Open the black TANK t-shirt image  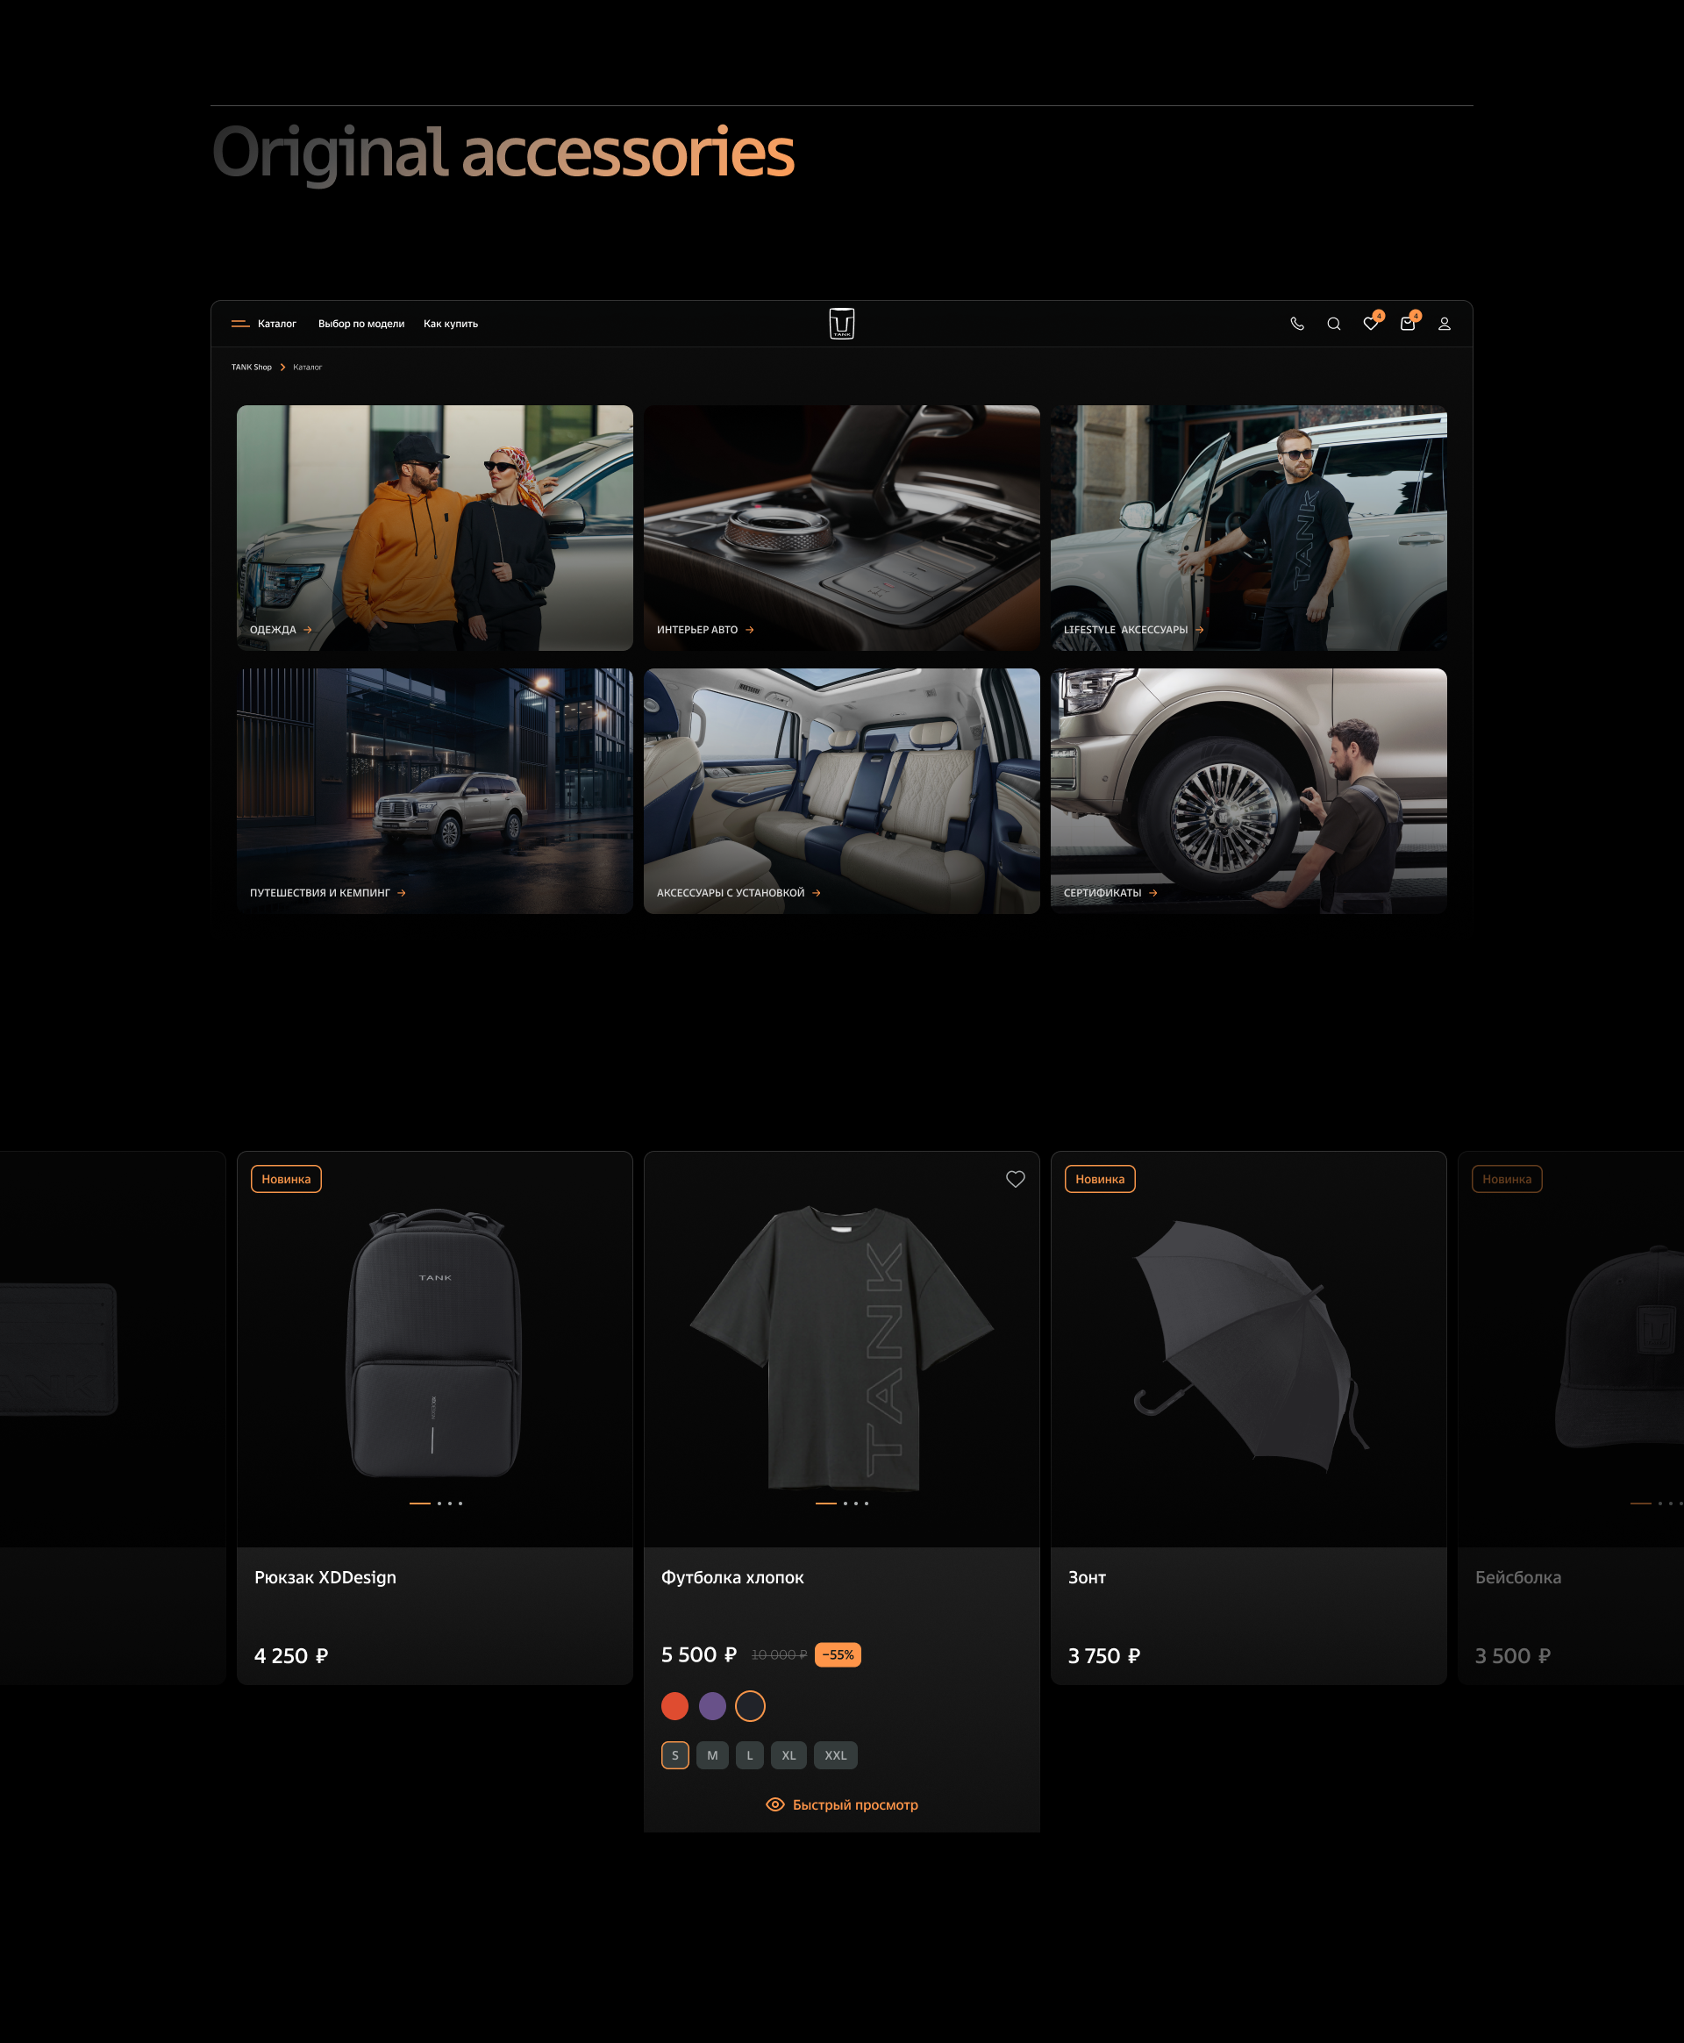(842, 1348)
